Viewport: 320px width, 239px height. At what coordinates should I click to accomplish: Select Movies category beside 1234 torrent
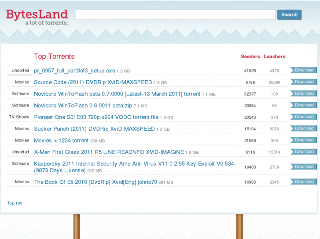(x=22, y=140)
